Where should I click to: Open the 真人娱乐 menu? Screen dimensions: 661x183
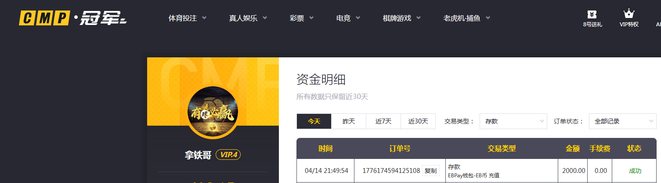pyautogui.click(x=248, y=18)
